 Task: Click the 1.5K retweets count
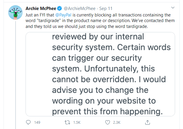77,122
